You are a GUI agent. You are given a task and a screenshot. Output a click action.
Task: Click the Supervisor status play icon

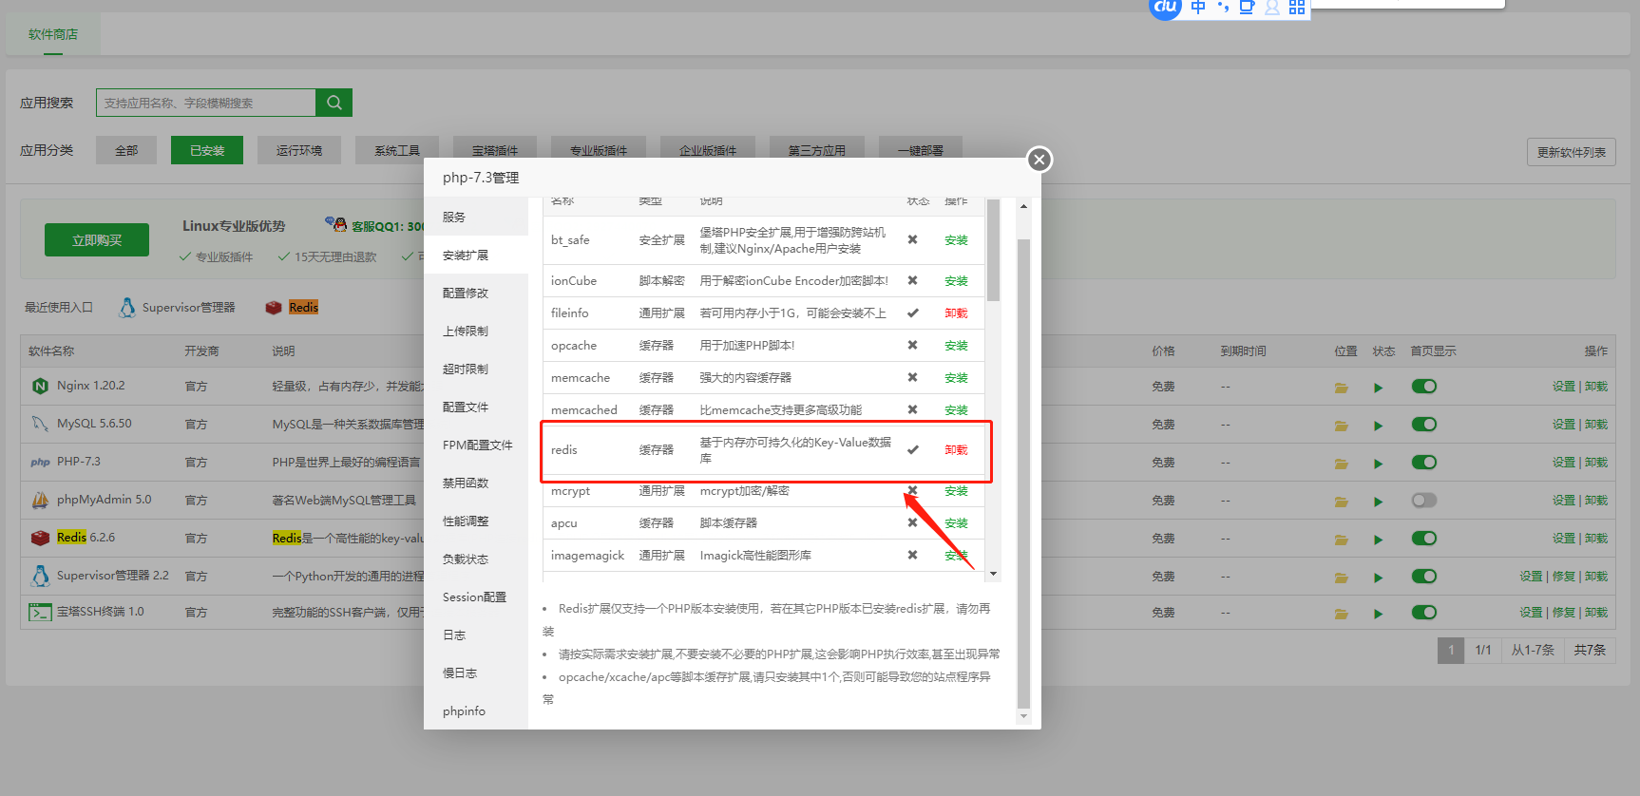click(1379, 578)
